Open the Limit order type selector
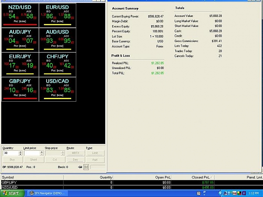The height and width of the screenshot is (197, 263). [x=95, y=153]
